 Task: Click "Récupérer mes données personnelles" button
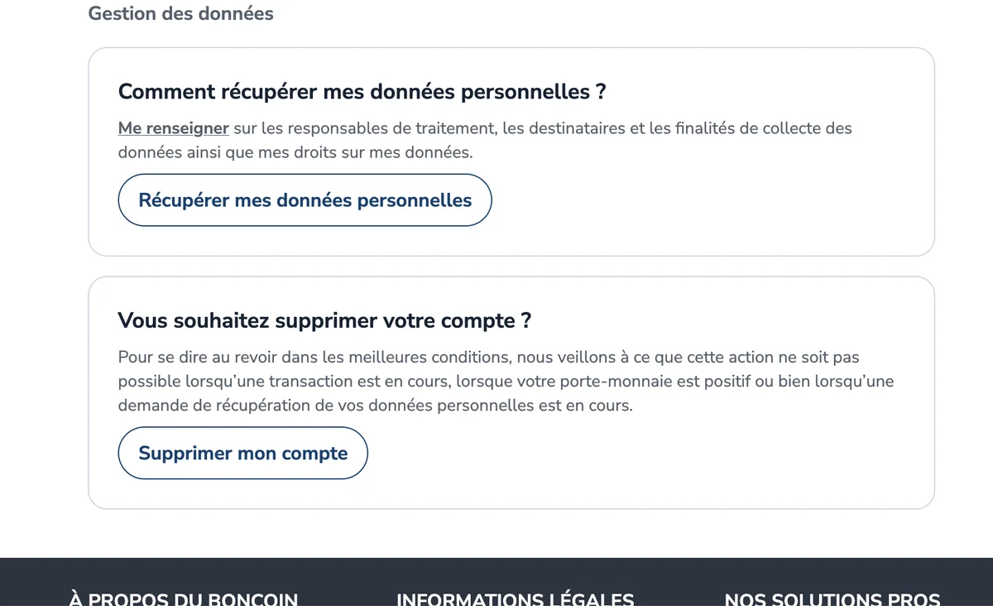(x=305, y=200)
